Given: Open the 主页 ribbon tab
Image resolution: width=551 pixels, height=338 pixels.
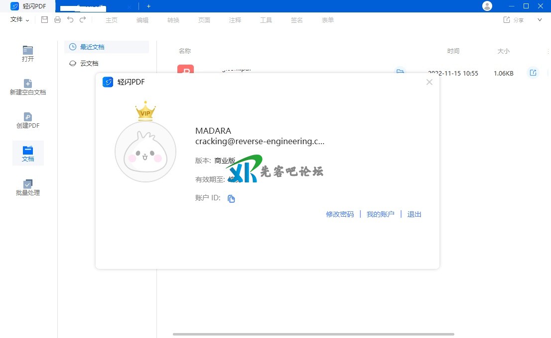Looking at the screenshot, I should click(112, 20).
